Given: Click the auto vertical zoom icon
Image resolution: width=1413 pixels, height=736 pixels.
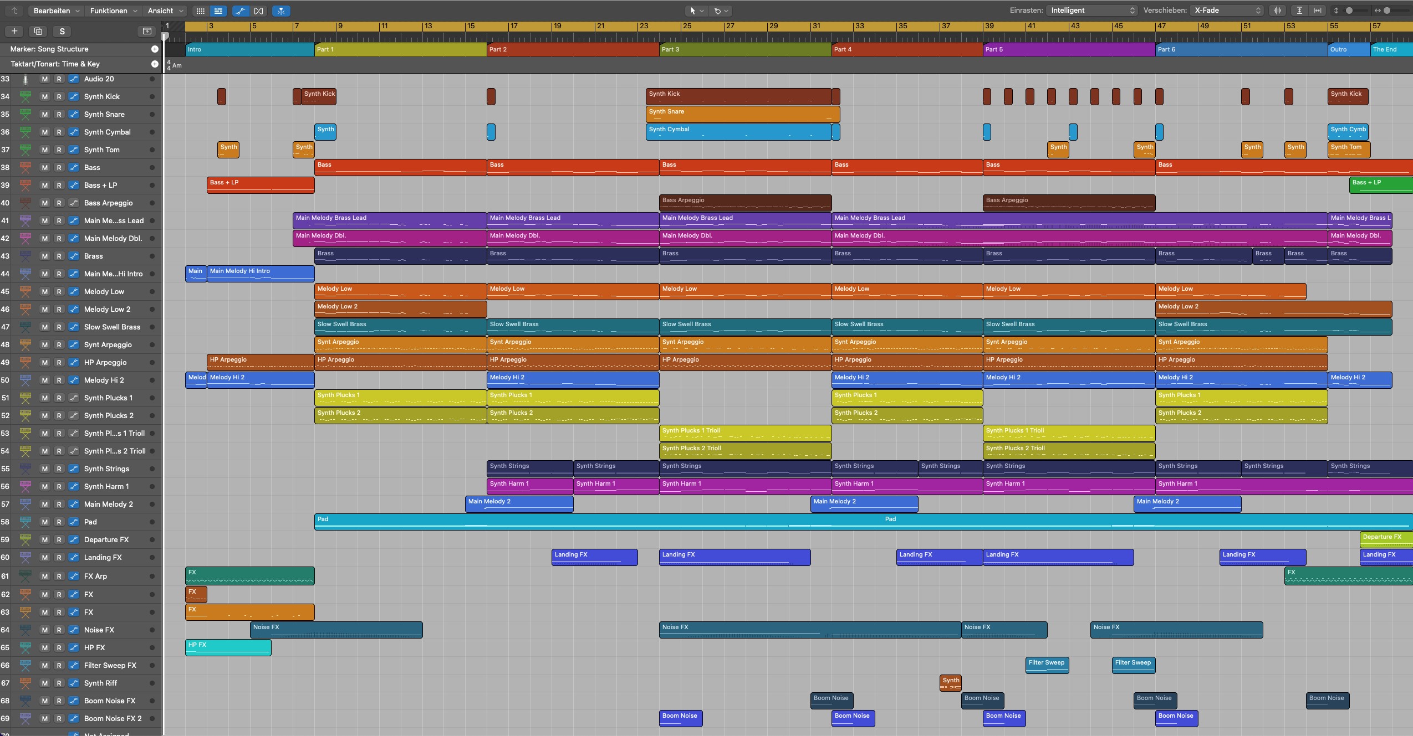Looking at the screenshot, I should point(1299,11).
